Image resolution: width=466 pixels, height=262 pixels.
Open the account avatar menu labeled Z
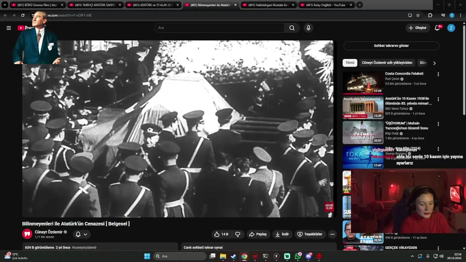click(x=451, y=28)
